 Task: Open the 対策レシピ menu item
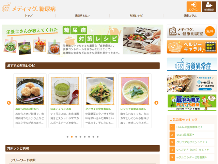[136, 16]
